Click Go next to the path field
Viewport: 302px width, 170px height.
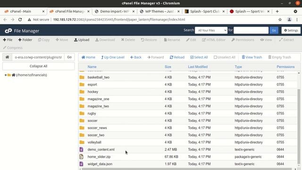coord(69,57)
